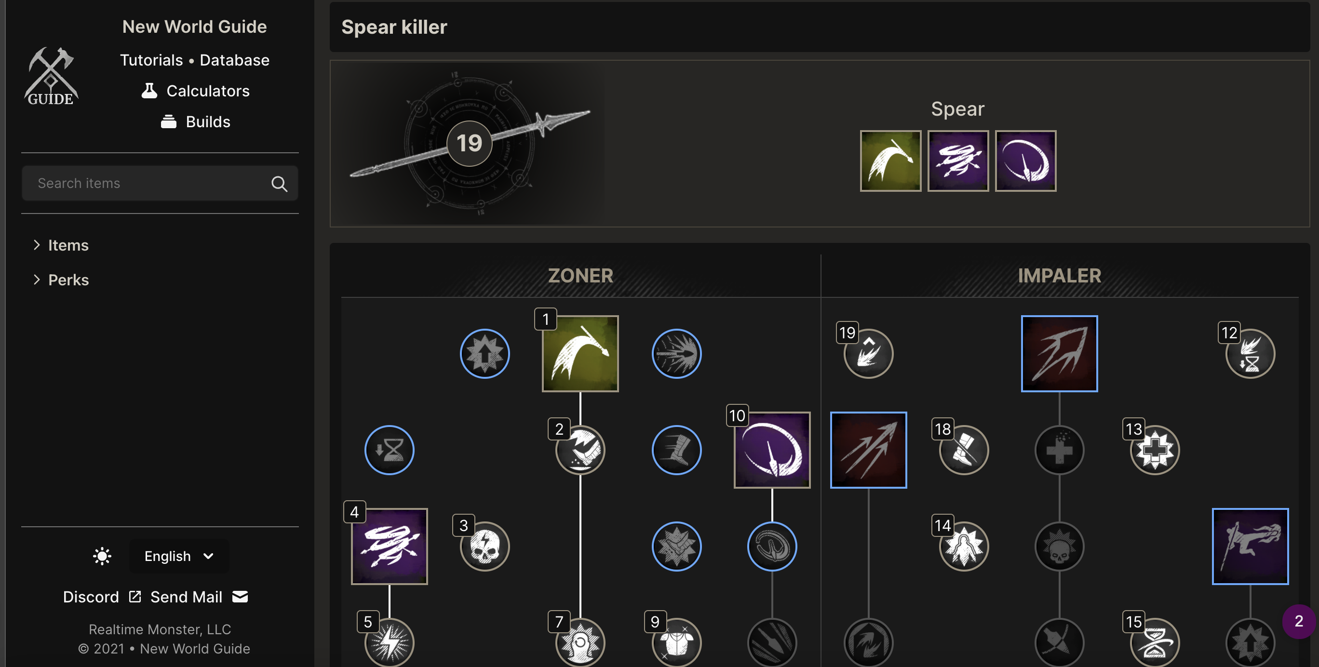Select the lightning burst passive numbered 5
This screenshot has width=1319, height=667.
point(389,642)
